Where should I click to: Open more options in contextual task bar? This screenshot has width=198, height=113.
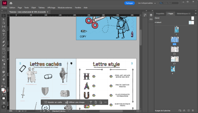(105, 102)
